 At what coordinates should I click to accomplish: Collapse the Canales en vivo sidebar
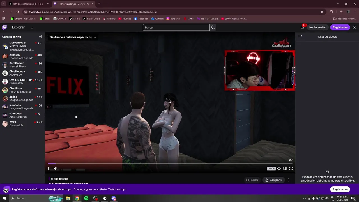[40, 36]
